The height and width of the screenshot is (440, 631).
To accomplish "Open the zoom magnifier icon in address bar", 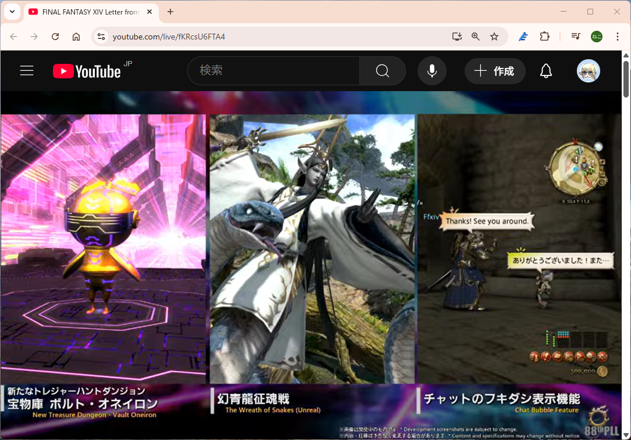I will coord(476,37).
